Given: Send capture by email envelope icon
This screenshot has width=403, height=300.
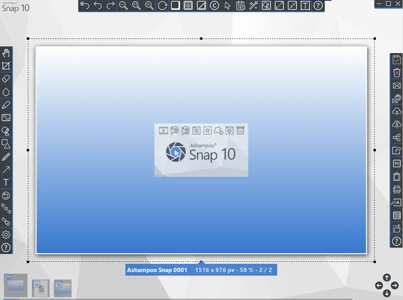Looking at the screenshot, I should (397, 86).
